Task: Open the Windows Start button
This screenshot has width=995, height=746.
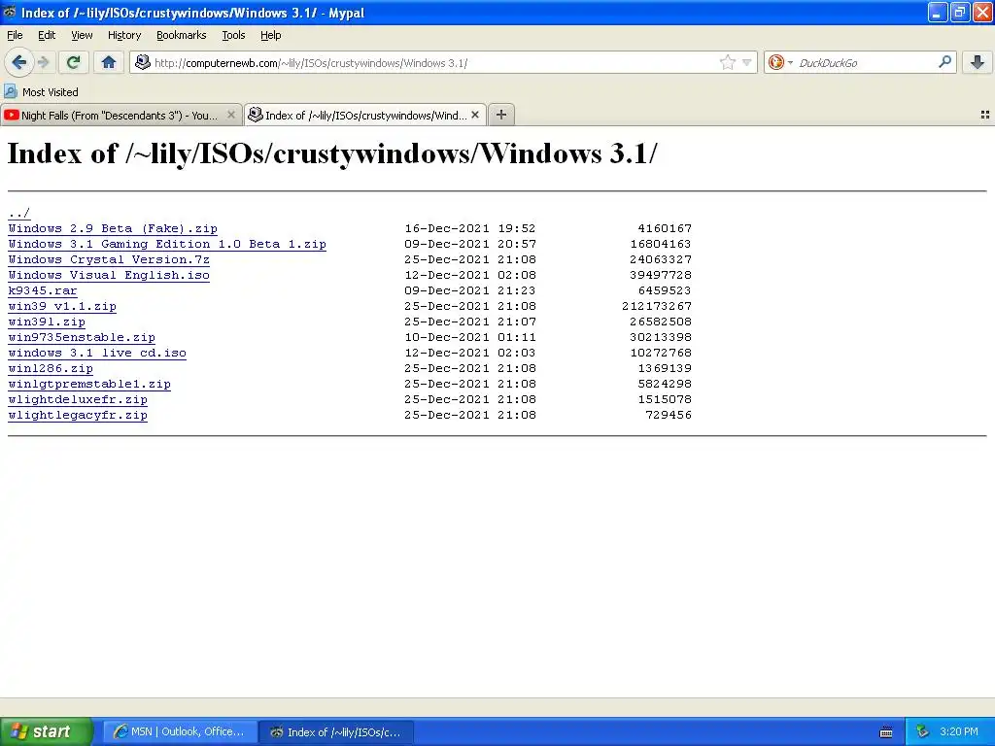Action: click(46, 732)
